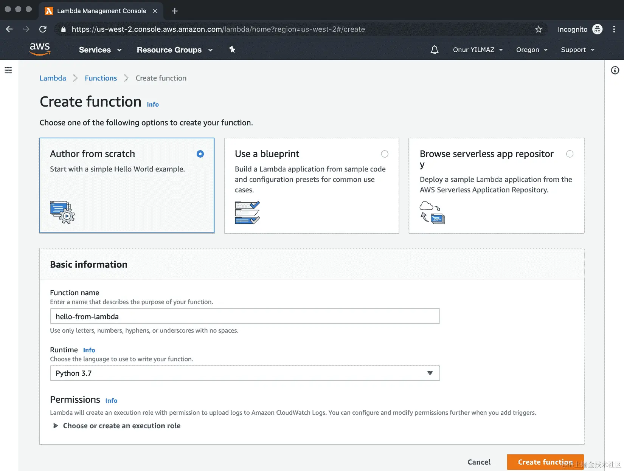This screenshot has width=624, height=471.
Task: Click the pin favorites icon in navbar
Action: click(232, 50)
